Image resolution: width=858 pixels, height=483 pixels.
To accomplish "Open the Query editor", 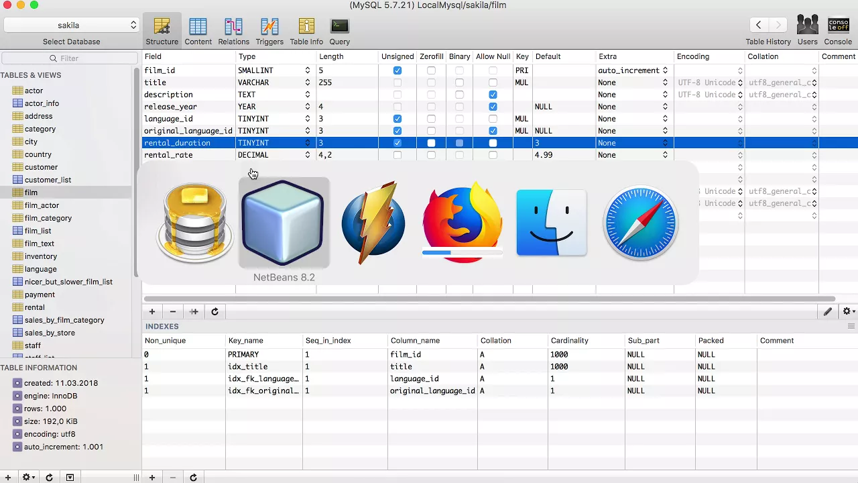I will point(340,31).
